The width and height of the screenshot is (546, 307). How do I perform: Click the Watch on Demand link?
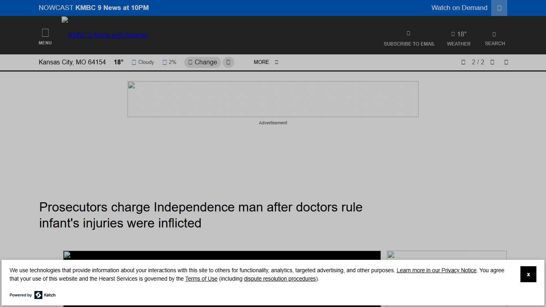pyautogui.click(x=459, y=8)
